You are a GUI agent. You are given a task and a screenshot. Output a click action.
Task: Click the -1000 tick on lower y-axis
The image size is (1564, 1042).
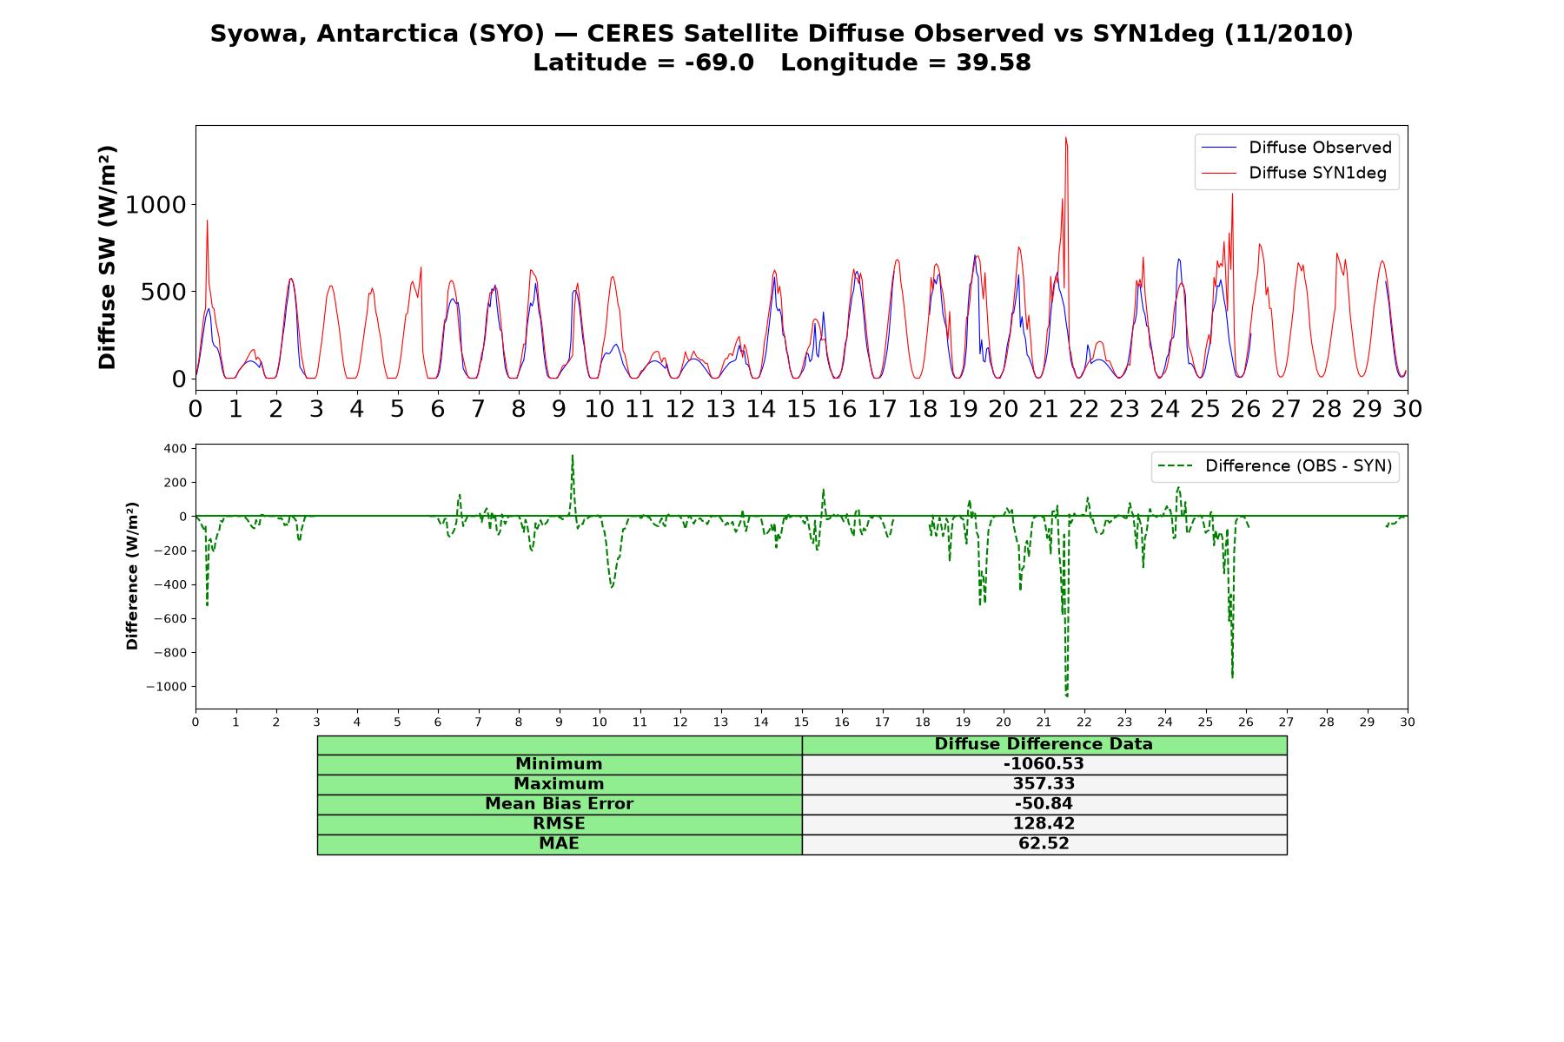[x=166, y=687]
